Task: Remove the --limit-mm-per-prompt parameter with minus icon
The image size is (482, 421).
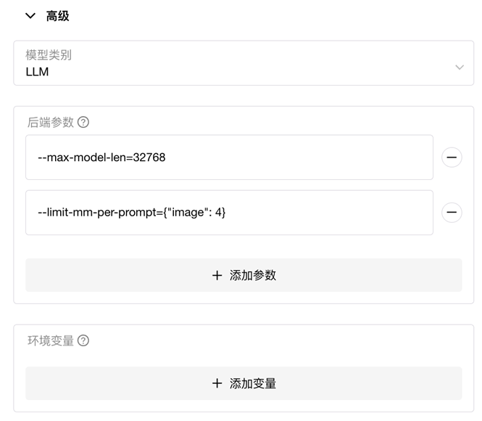Action: click(452, 213)
